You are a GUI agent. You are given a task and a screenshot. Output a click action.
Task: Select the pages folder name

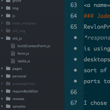[x=17, y=69]
